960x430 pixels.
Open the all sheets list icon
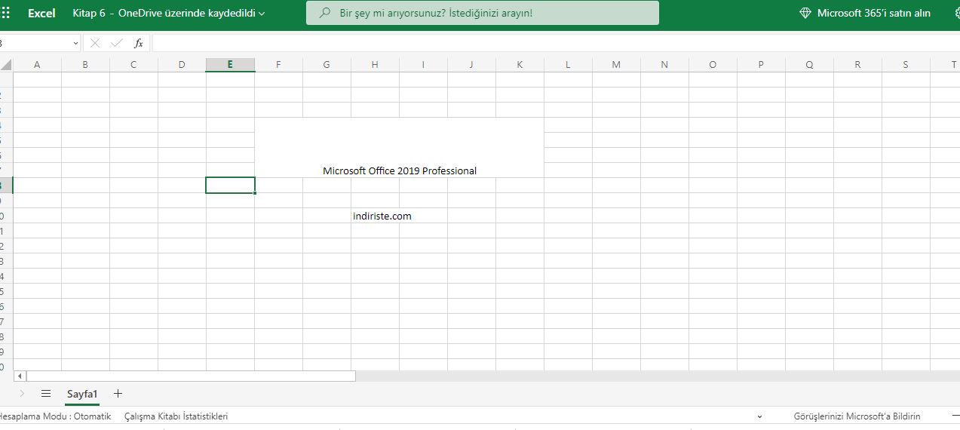click(x=46, y=394)
